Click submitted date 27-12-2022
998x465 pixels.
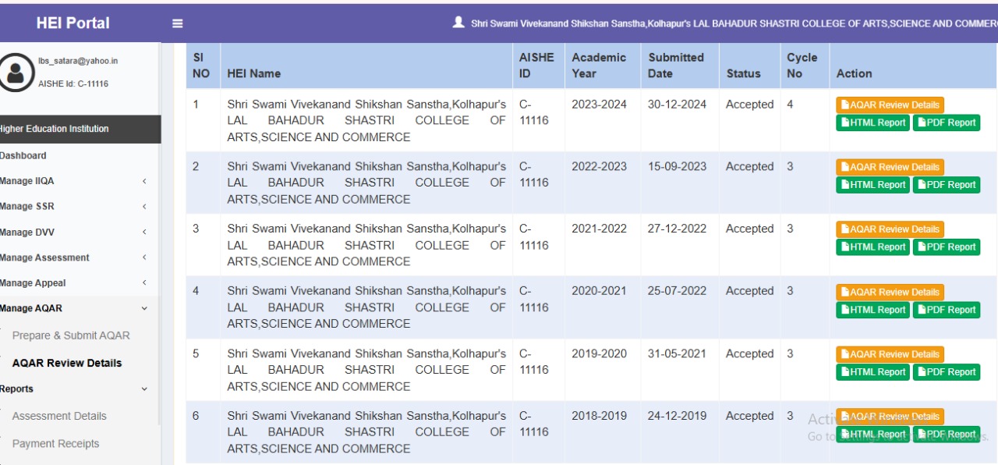coord(677,229)
